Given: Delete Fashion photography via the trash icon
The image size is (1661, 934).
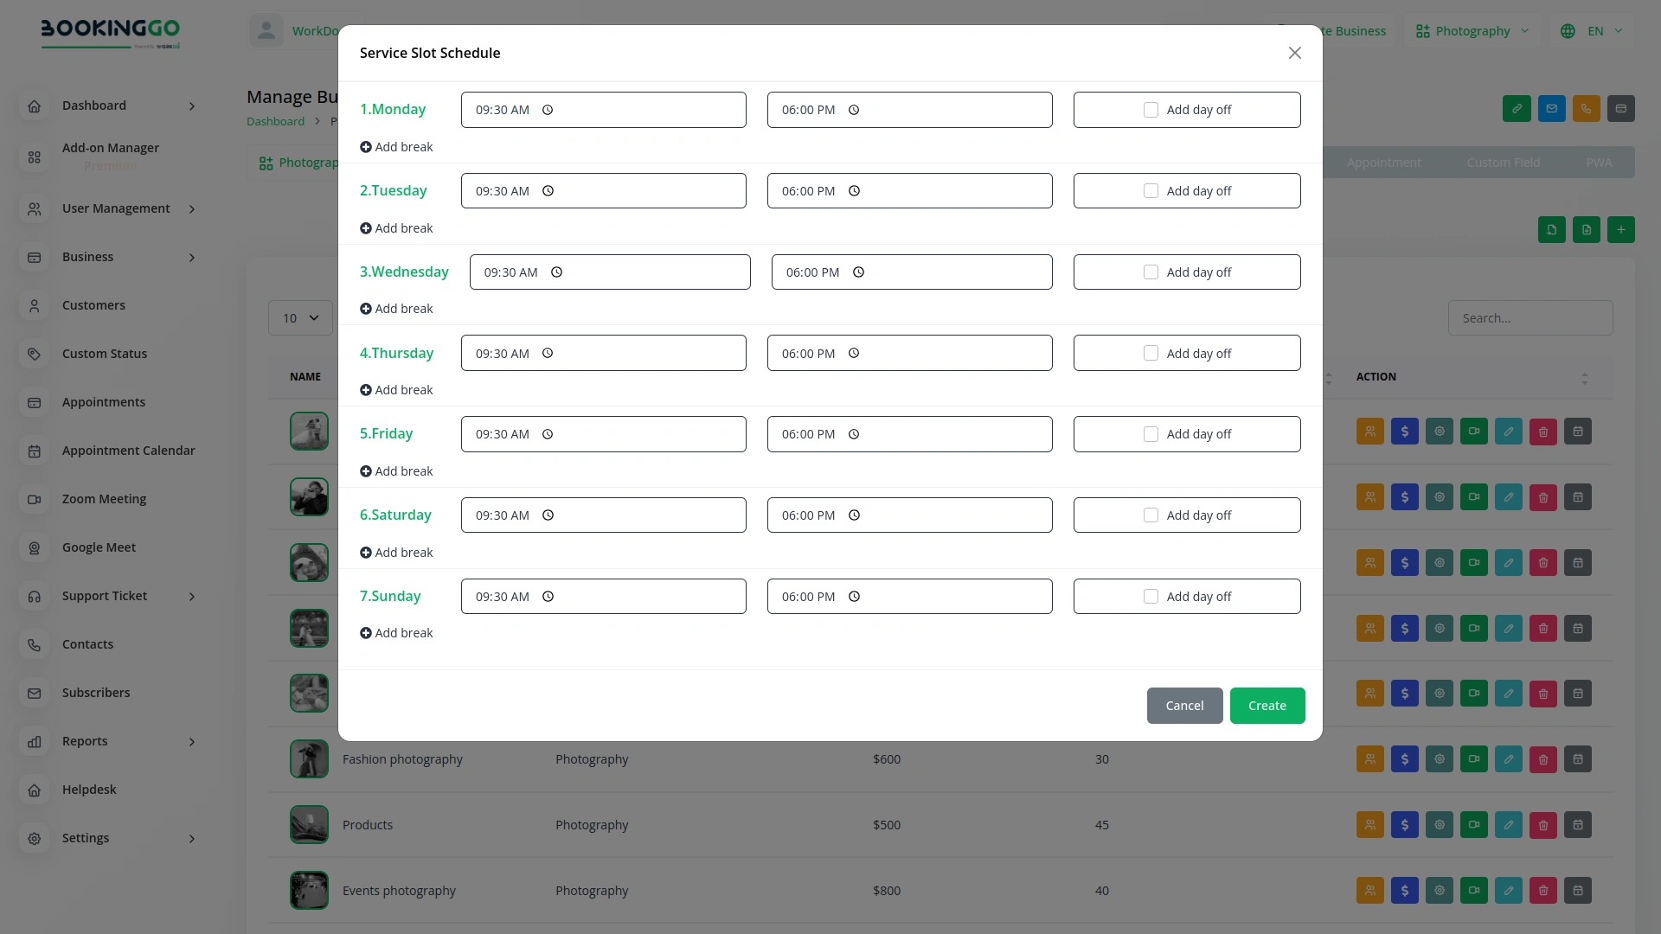Looking at the screenshot, I should 1543,759.
